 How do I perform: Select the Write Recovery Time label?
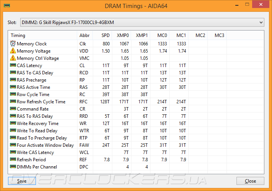(38, 124)
